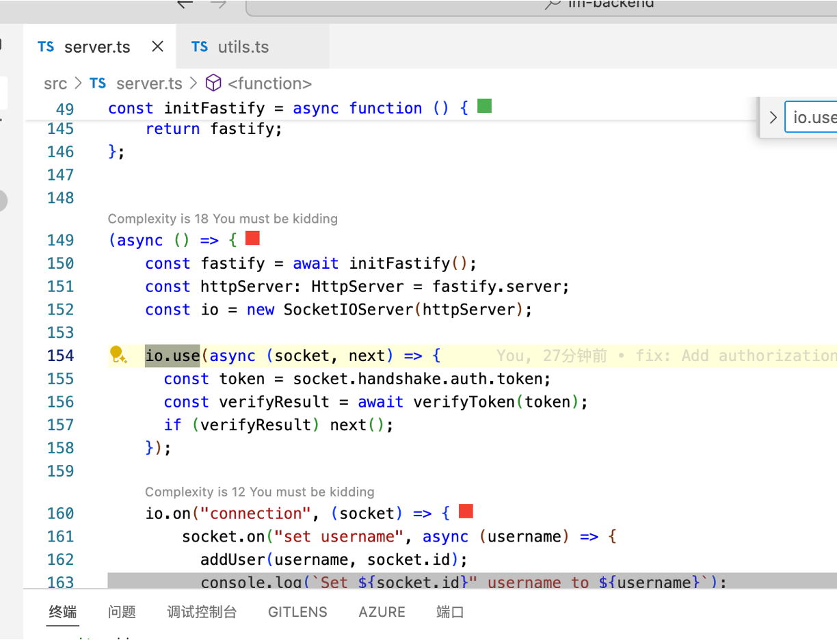Screen dimensions: 837x640
Task: Click the red marker beside io.on connection
Action: coord(466,511)
